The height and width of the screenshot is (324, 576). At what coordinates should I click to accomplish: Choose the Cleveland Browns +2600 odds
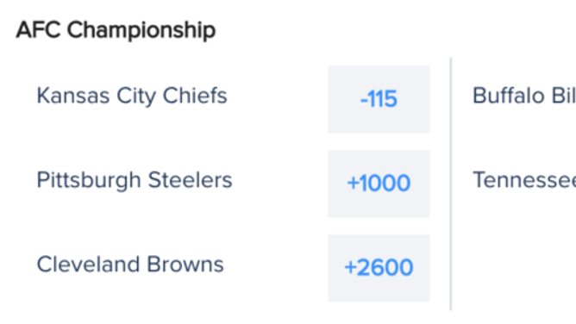379,268
